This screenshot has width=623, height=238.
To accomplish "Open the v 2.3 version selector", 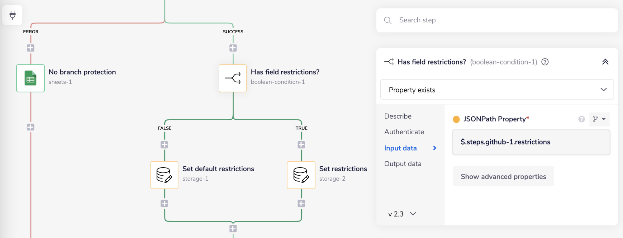I will point(402,214).
